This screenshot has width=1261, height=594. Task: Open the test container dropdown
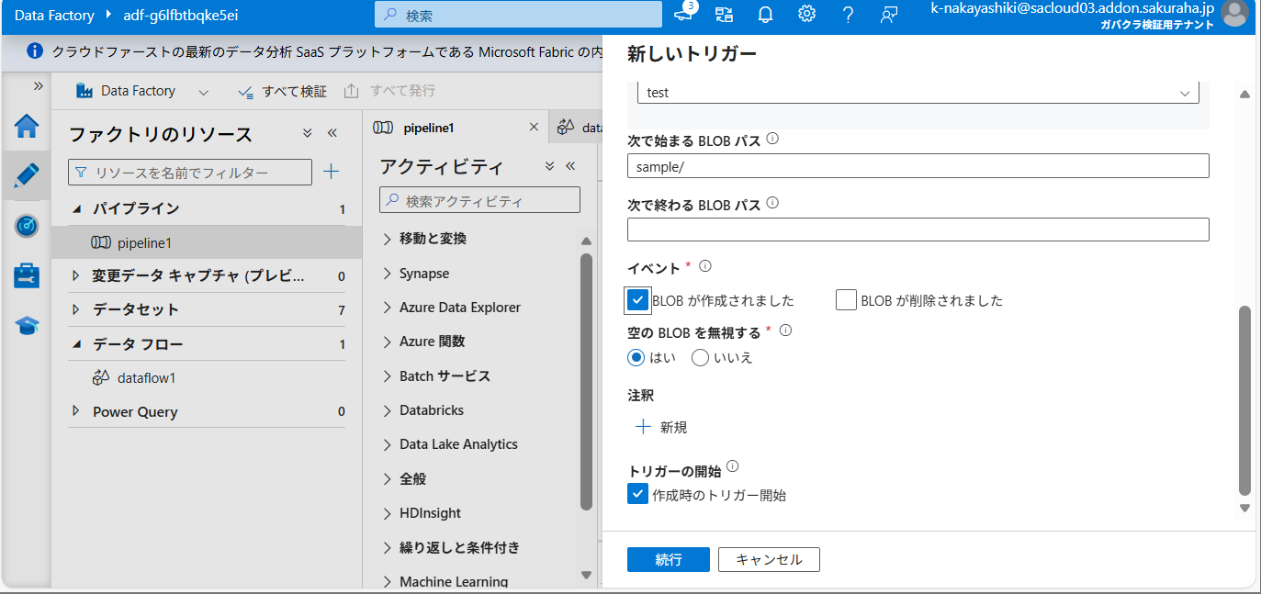[918, 93]
